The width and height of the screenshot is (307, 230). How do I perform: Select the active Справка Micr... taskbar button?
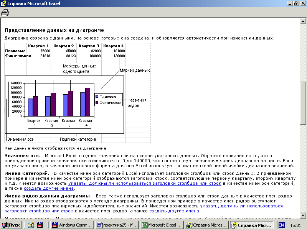click(x=252, y=225)
